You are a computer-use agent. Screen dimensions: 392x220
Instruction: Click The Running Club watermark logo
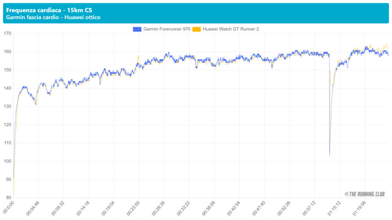pos(364,194)
